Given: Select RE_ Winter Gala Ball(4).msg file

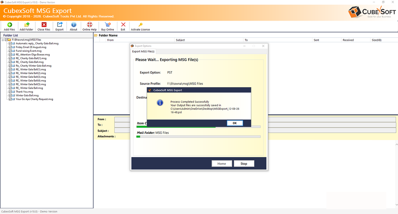Looking at the screenshot, I should point(31,81).
